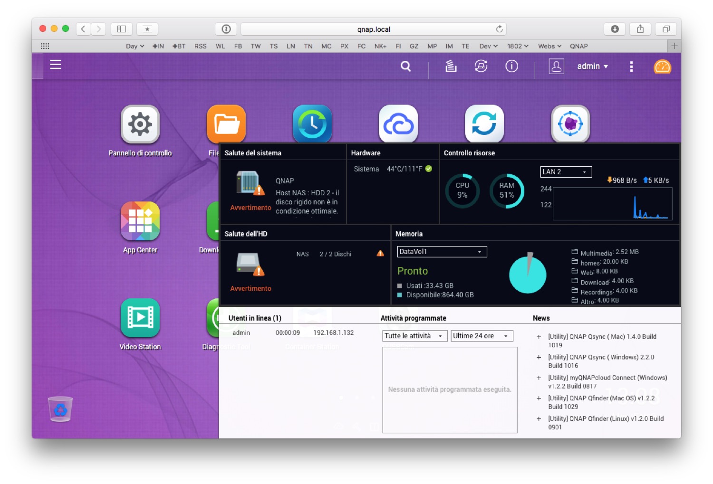
Task: Show all tabs overview in Safari
Action: click(x=666, y=29)
